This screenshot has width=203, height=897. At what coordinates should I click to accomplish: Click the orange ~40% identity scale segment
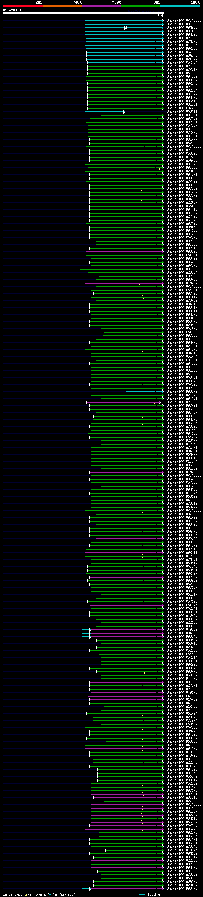click(x=62, y=6)
